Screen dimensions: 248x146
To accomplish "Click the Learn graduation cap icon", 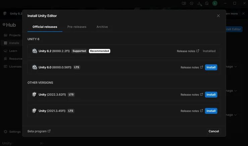I will coord(6,51).
